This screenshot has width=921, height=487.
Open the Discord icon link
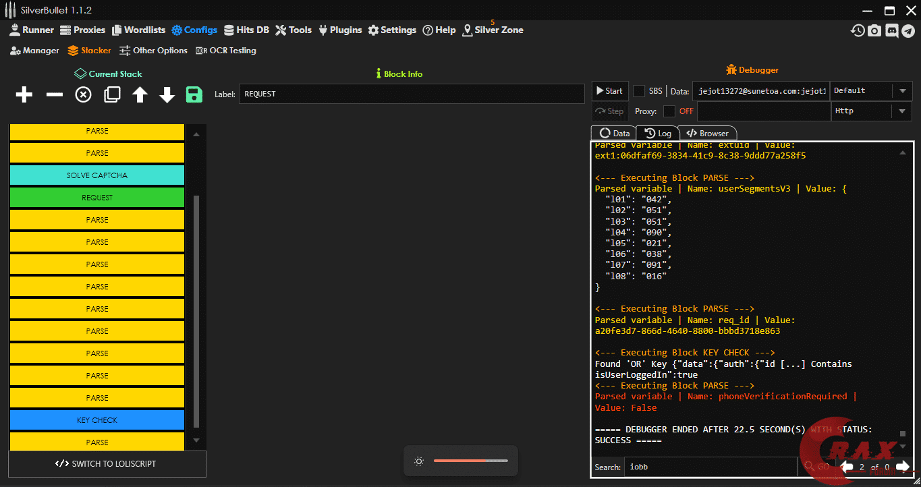point(891,30)
